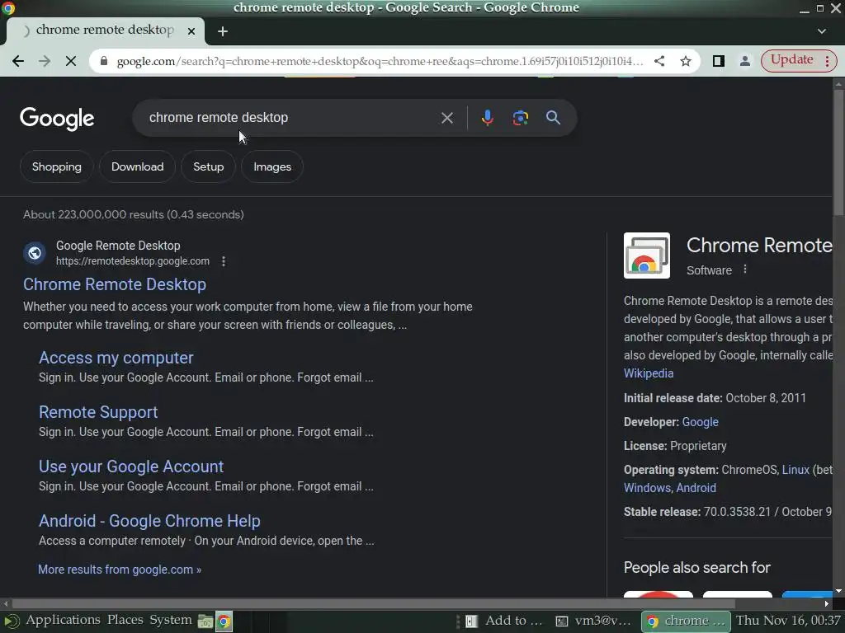Click the Linux operating system link
Viewport: 845px width, 633px height.
795,470
